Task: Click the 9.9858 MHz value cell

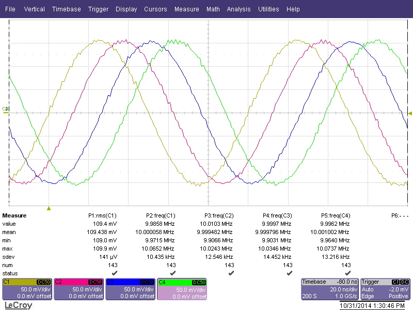Action: pyautogui.click(x=160, y=224)
